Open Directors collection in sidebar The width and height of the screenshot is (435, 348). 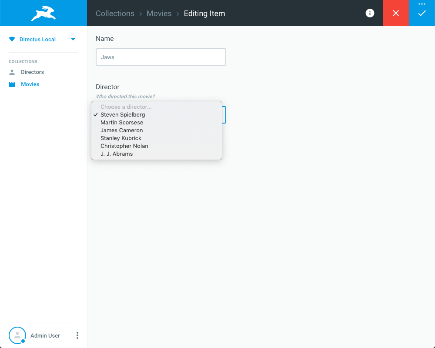pos(33,72)
